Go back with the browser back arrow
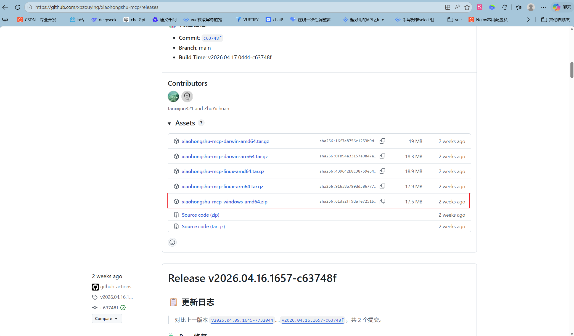The image size is (574, 336). click(x=5, y=7)
